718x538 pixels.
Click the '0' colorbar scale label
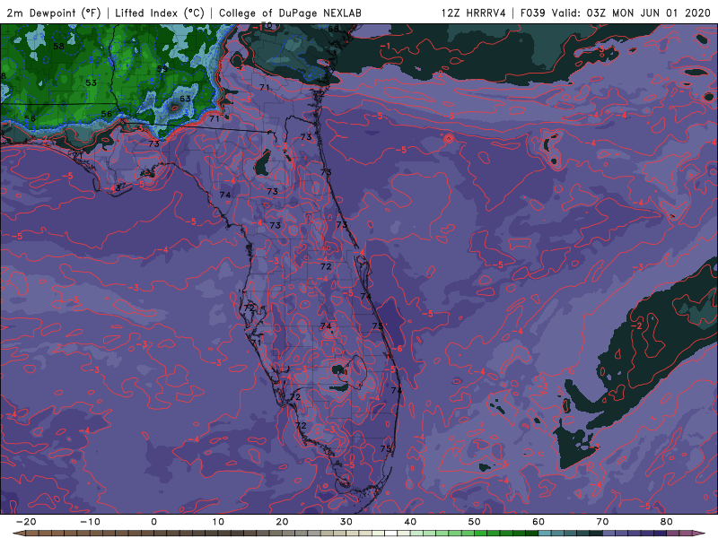coord(153,522)
